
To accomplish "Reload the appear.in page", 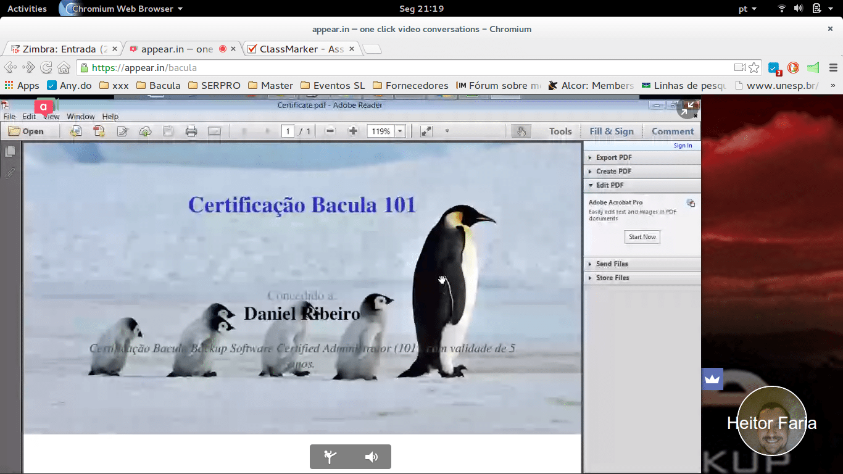I will [x=46, y=67].
